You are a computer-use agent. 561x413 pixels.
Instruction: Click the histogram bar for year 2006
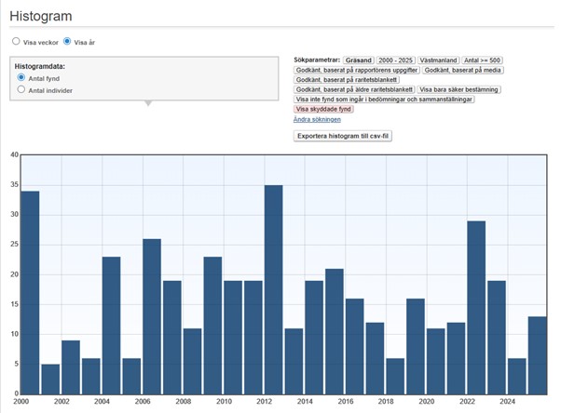coord(152,315)
